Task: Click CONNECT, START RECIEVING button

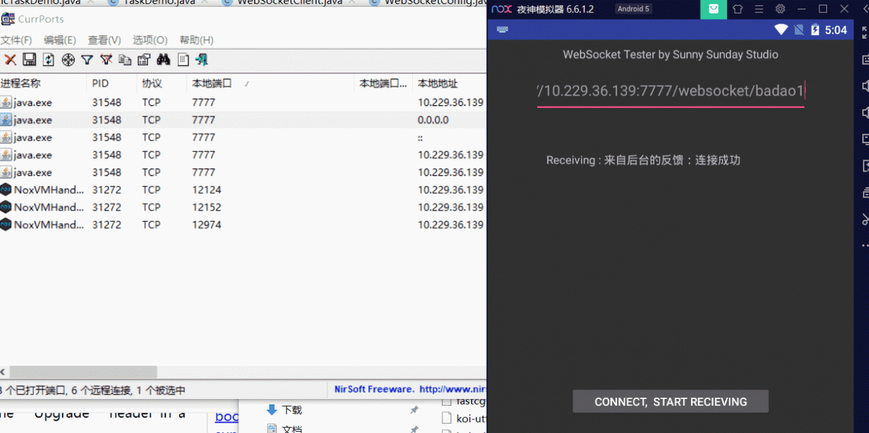Action: (x=671, y=401)
